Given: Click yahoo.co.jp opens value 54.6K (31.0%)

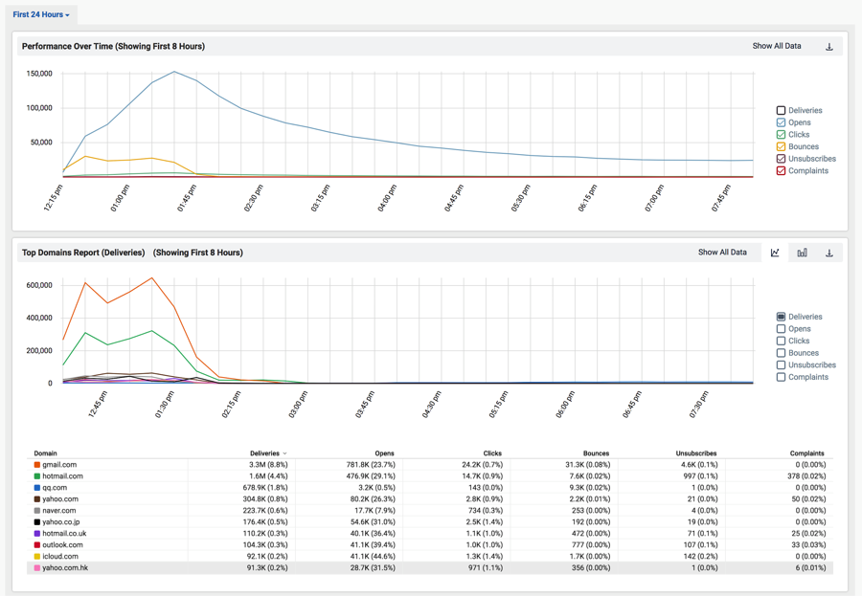Looking at the screenshot, I should (373, 522).
